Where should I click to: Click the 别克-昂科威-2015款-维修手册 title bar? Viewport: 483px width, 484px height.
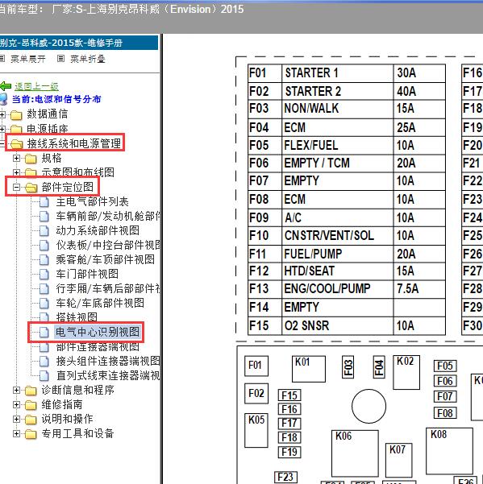tap(79, 43)
